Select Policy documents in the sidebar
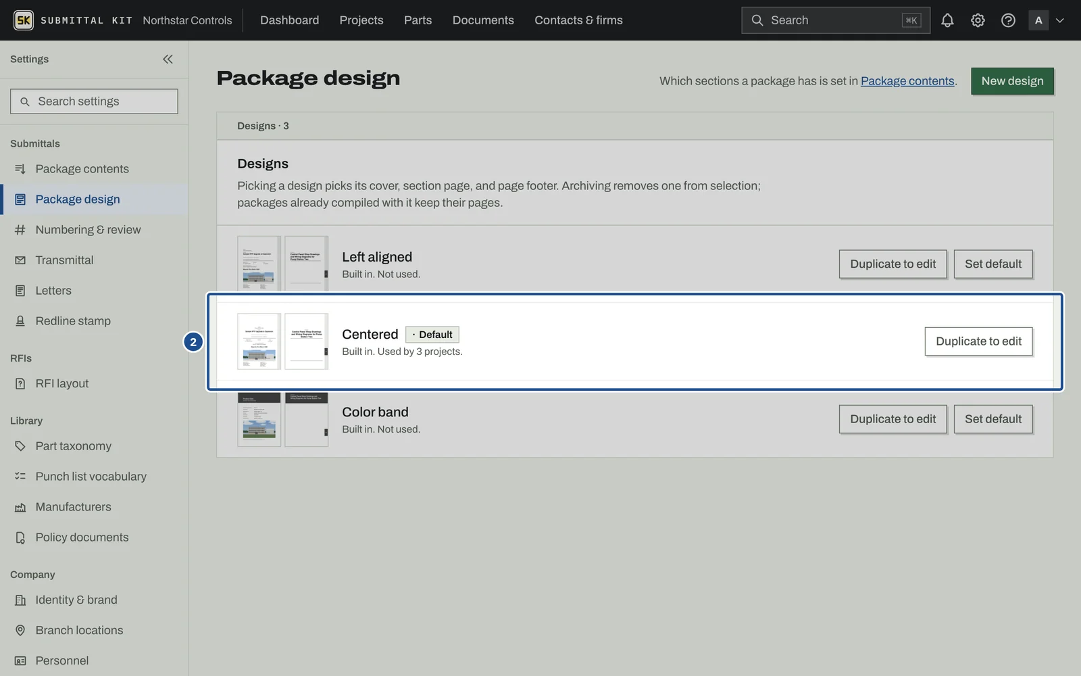 [x=94, y=537]
